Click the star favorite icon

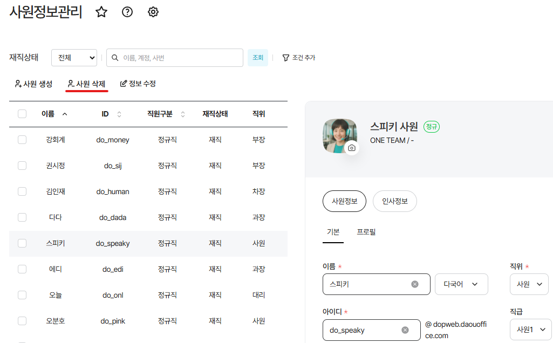(x=101, y=12)
